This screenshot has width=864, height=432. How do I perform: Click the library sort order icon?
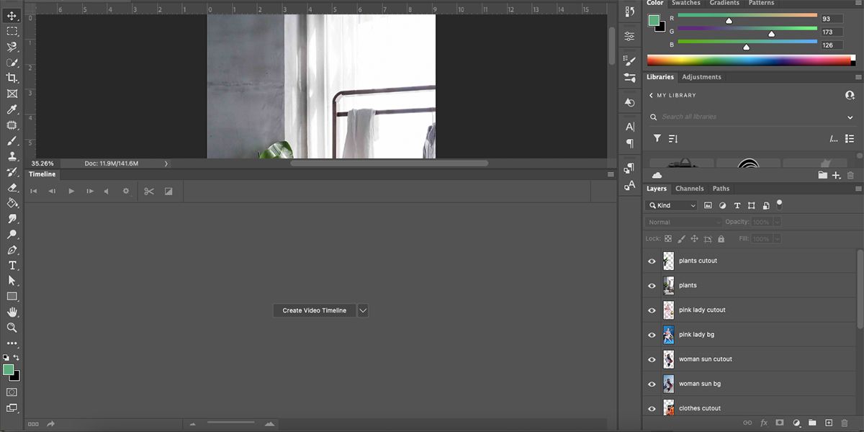point(673,138)
